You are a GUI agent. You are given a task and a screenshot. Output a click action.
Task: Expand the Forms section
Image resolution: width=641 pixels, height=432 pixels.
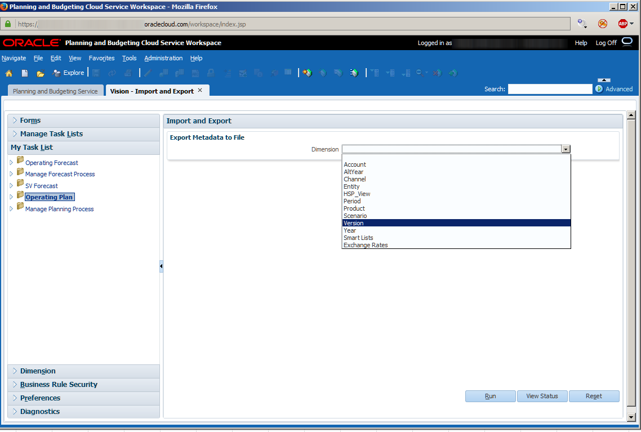tap(15, 120)
